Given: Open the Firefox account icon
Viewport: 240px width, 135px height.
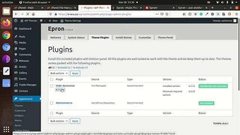Looking at the screenshot, I should 195,14.
